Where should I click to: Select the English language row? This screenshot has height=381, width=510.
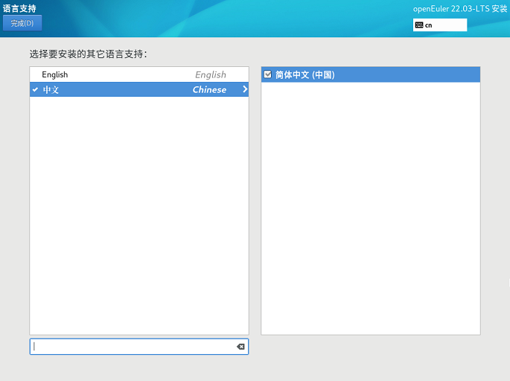click(x=55, y=74)
